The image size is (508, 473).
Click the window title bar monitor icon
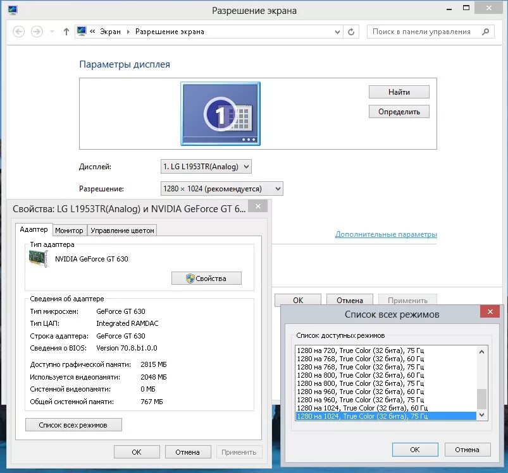tap(13, 10)
